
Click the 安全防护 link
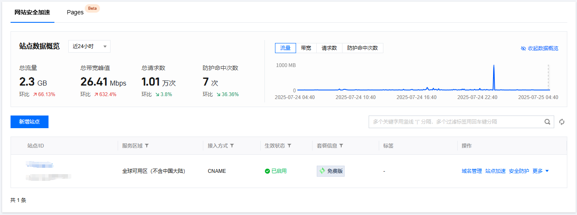(519, 171)
